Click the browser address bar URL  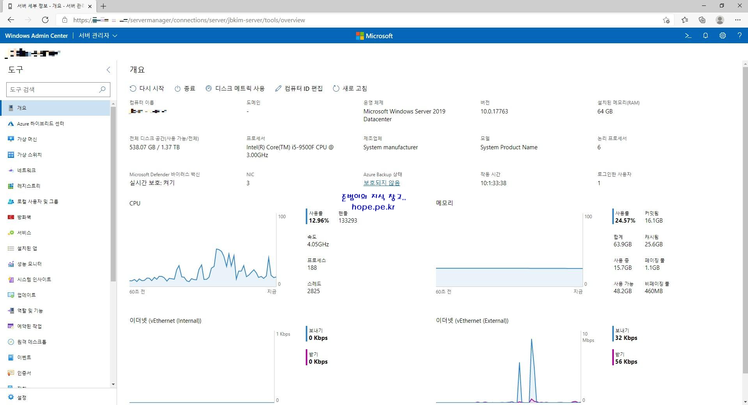(x=189, y=20)
